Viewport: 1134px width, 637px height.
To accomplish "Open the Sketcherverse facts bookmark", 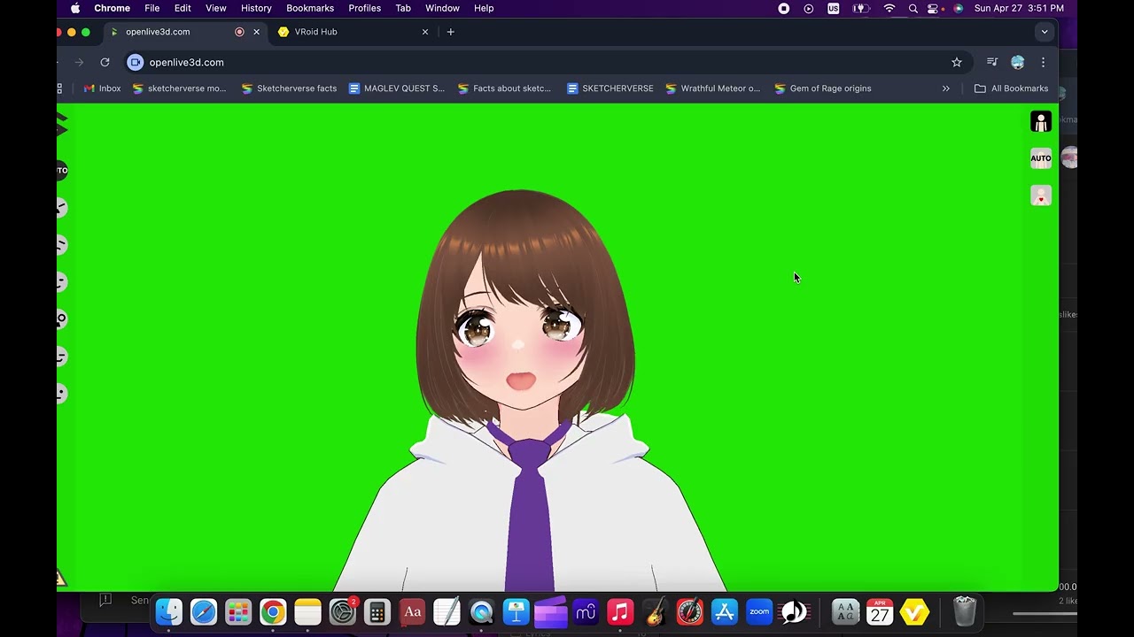I will pos(289,88).
